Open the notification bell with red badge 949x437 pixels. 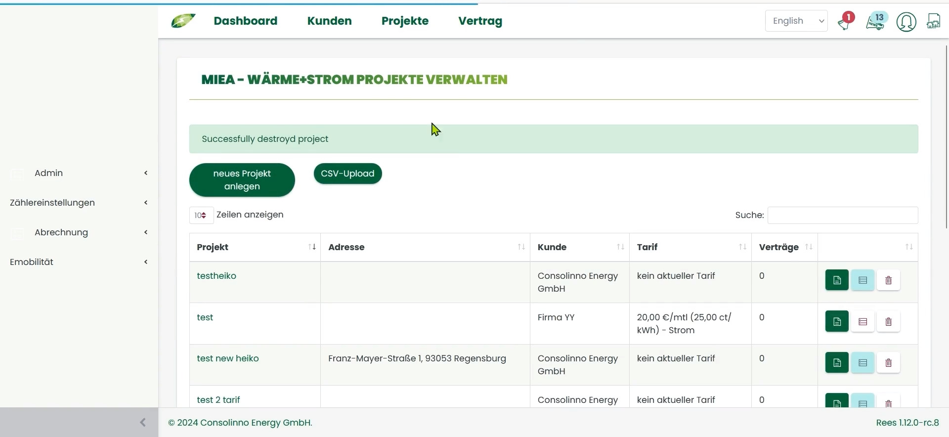coord(846,21)
